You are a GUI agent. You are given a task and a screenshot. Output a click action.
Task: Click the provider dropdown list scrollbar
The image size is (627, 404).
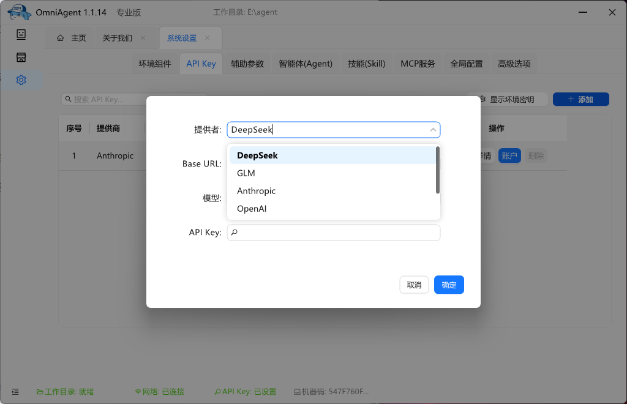coord(437,170)
